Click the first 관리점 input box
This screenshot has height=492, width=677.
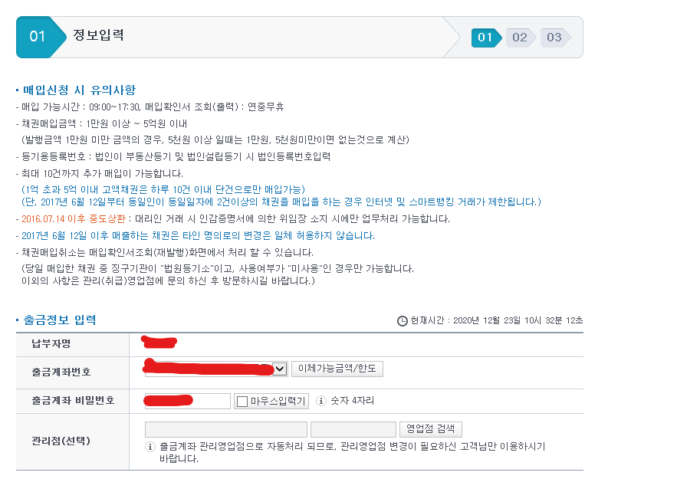point(225,429)
